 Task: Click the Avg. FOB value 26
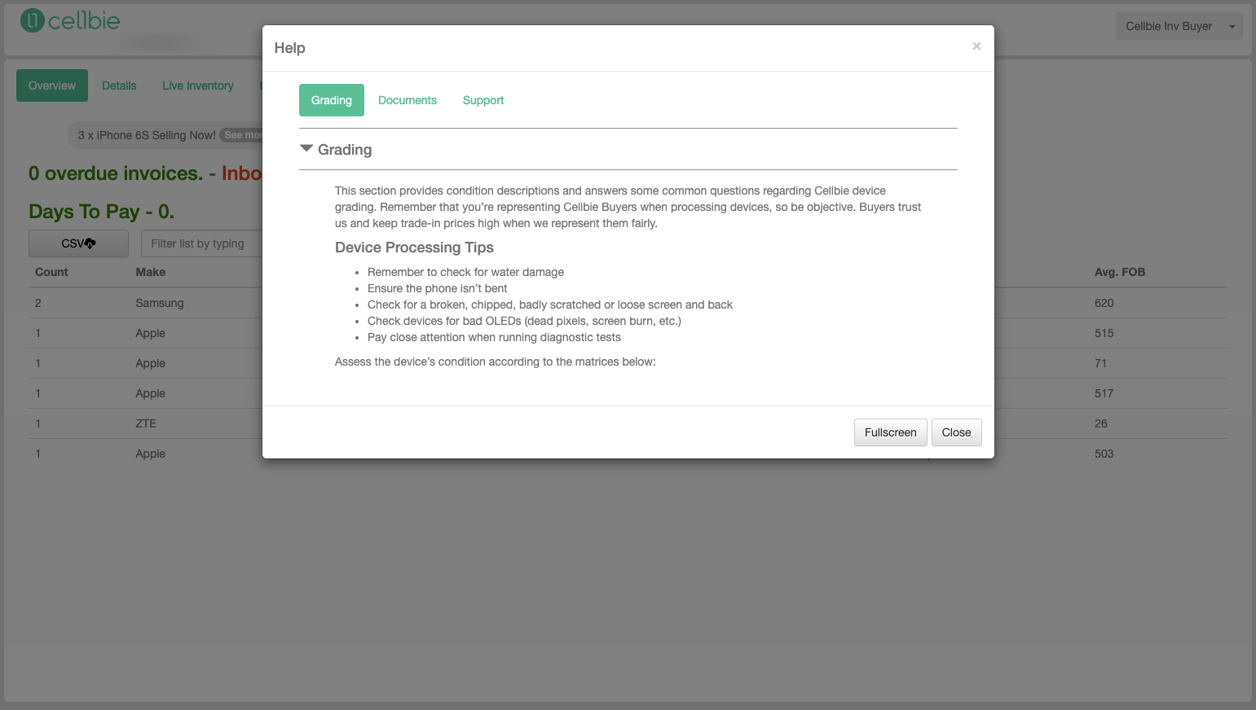point(1101,423)
